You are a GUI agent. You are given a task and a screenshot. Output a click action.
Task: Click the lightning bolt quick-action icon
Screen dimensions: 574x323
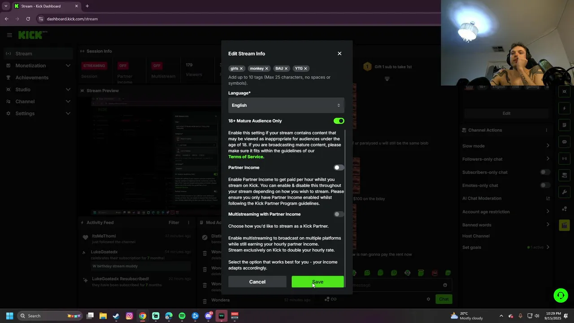pyautogui.click(x=564, y=109)
